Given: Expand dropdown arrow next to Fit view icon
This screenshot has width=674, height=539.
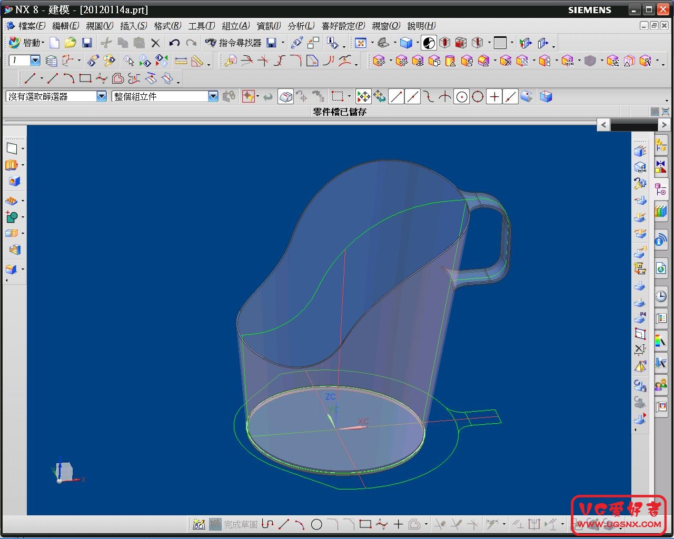Looking at the screenshot, I should tap(372, 43).
